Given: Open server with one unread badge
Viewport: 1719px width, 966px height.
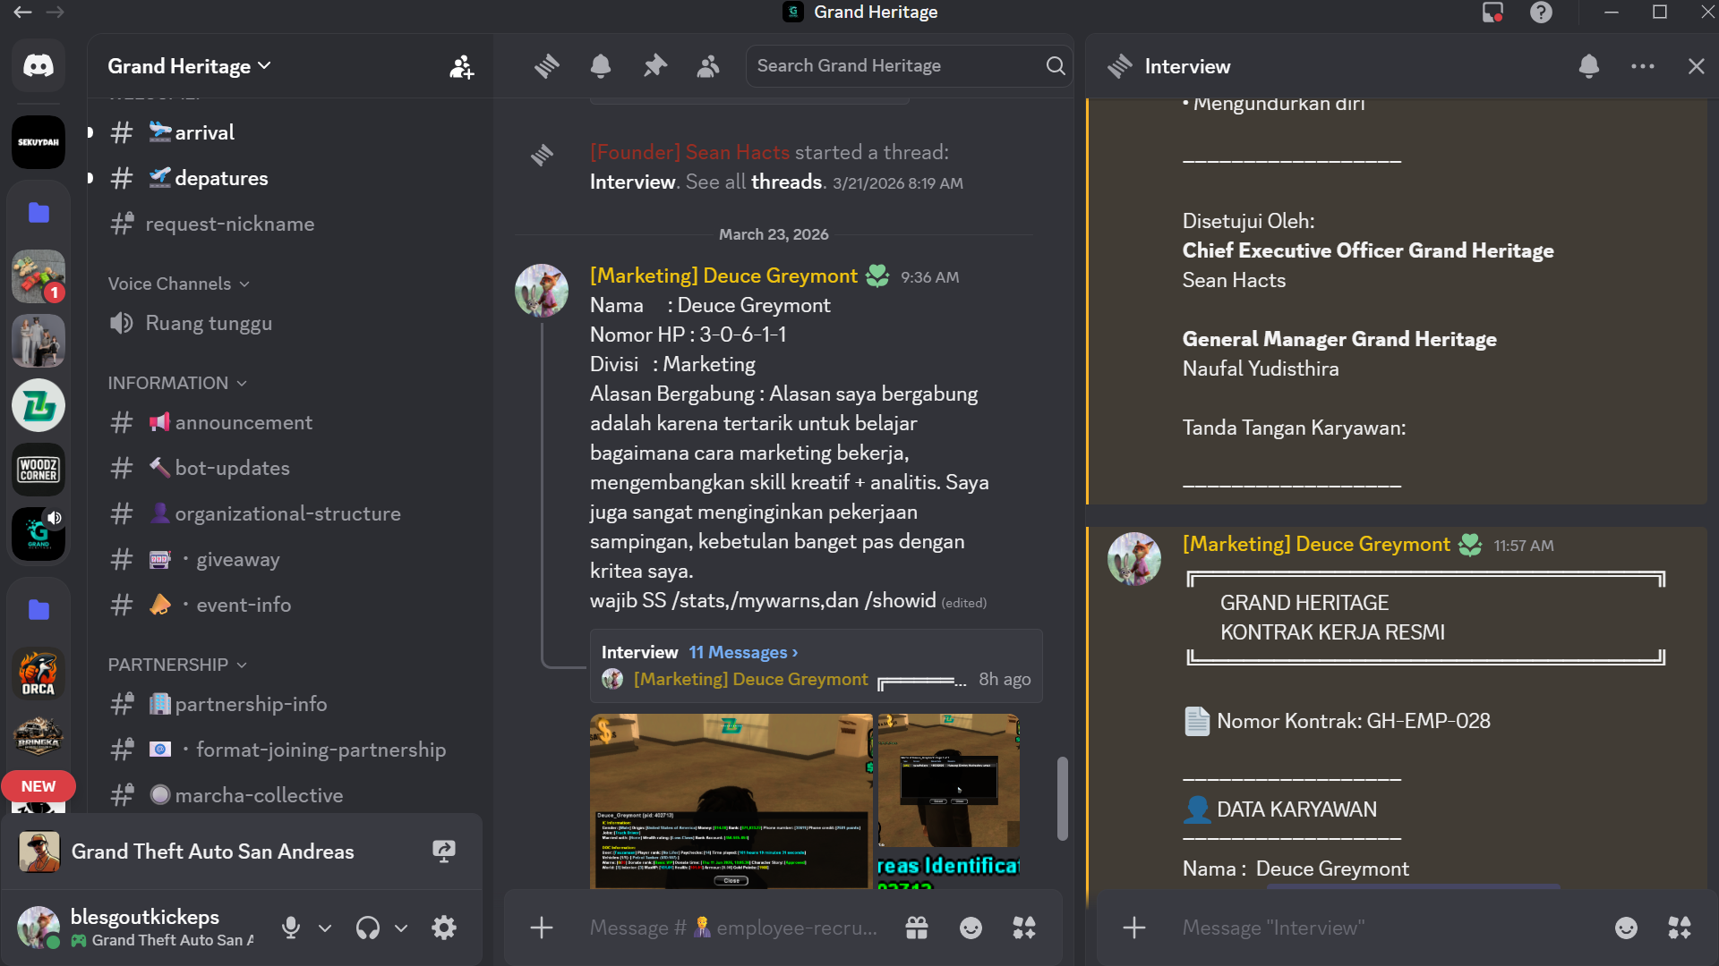Looking at the screenshot, I should (38, 276).
